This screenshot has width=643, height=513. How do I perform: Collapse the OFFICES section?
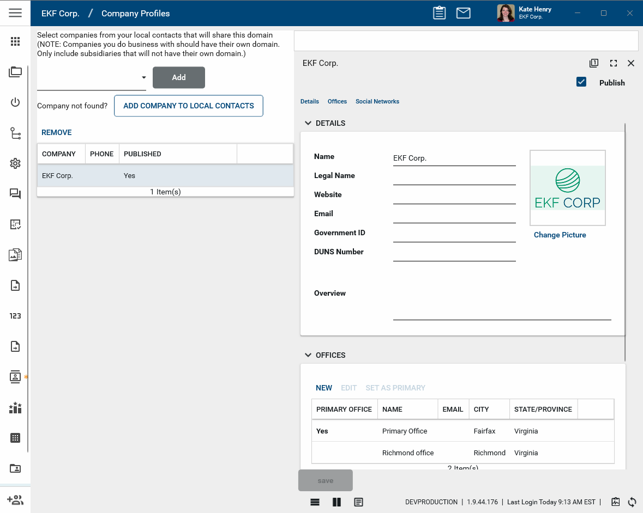coord(308,355)
